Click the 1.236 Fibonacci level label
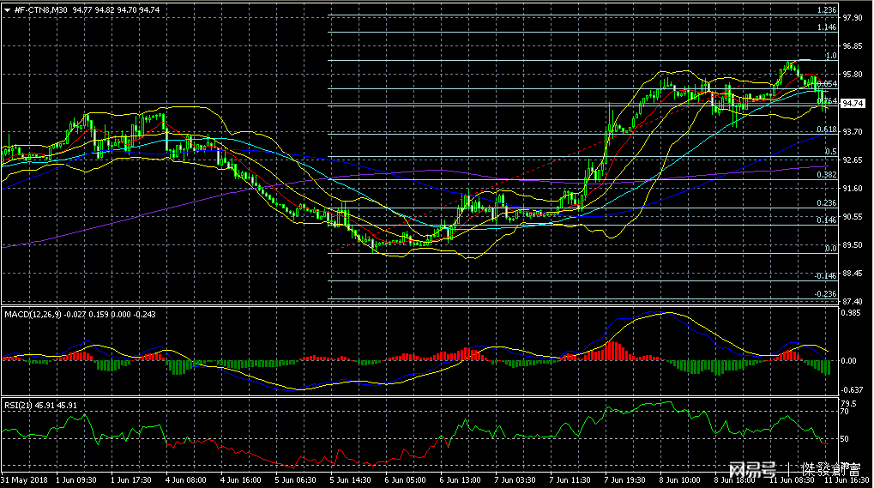The height and width of the screenshot is (488, 874). pos(827,10)
